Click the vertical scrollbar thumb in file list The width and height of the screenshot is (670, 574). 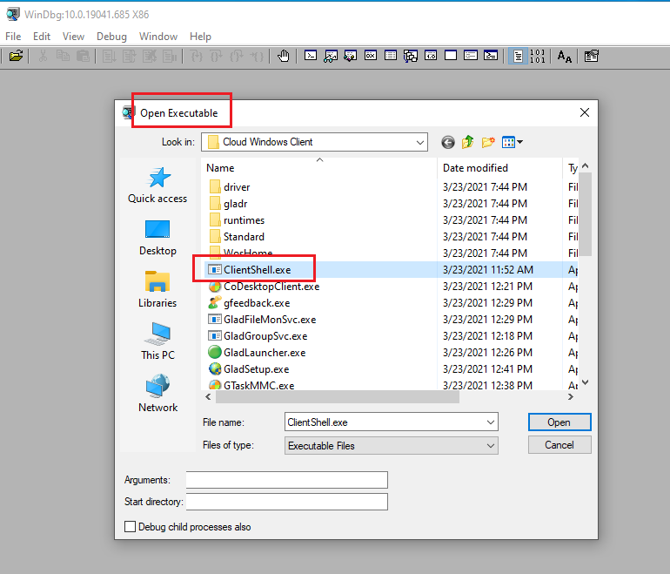(x=586, y=214)
